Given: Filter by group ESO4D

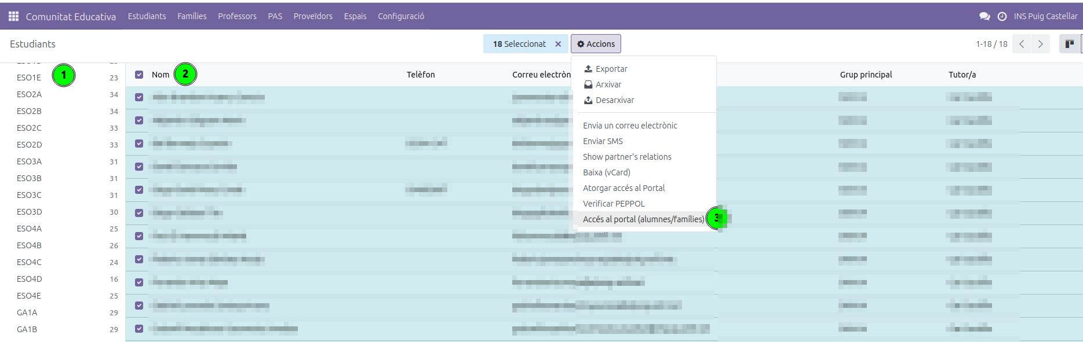Looking at the screenshot, I should tap(29, 279).
